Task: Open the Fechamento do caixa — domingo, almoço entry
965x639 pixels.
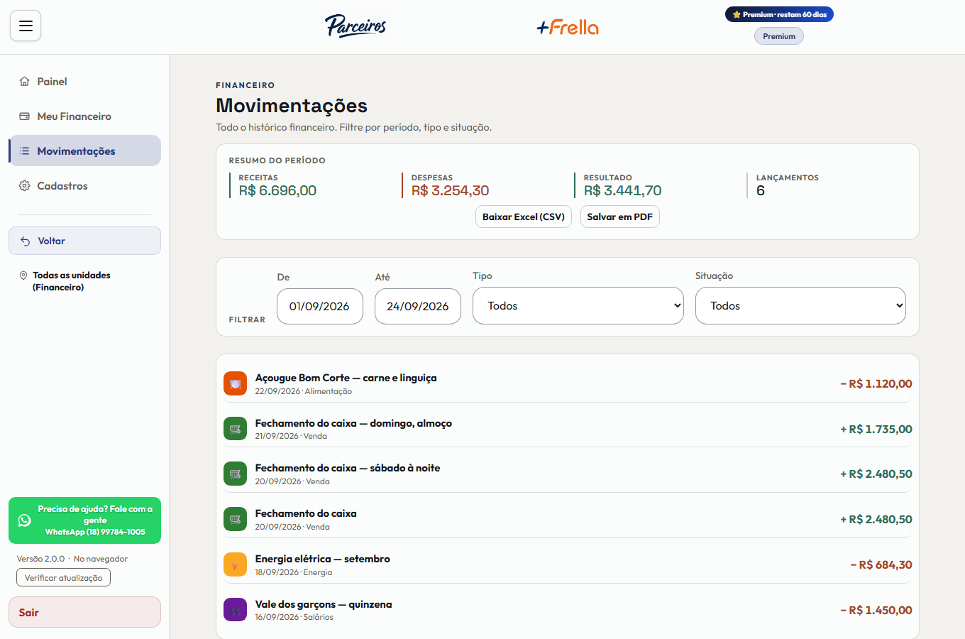Action: click(x=568, y=429)
